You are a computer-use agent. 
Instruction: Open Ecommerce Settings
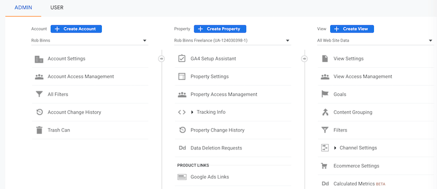tap(357, 166)
